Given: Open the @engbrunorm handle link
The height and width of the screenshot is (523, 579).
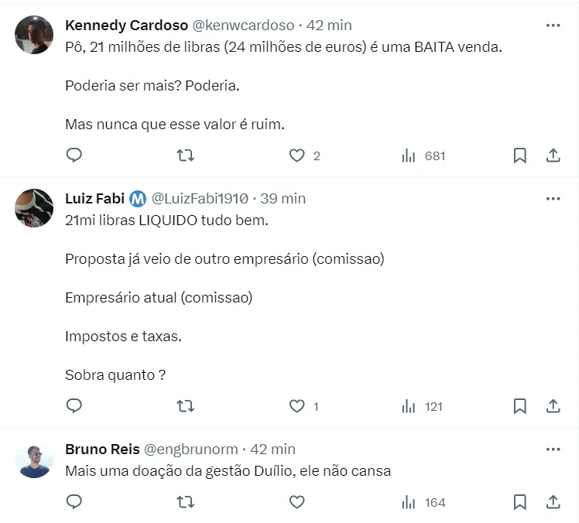Looking at the screenshot, I should click(190, 449).
